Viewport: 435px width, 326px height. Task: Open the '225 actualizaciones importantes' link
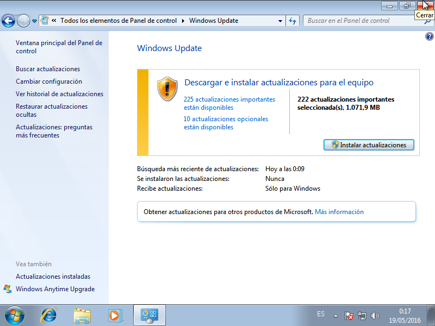point(229,103)
